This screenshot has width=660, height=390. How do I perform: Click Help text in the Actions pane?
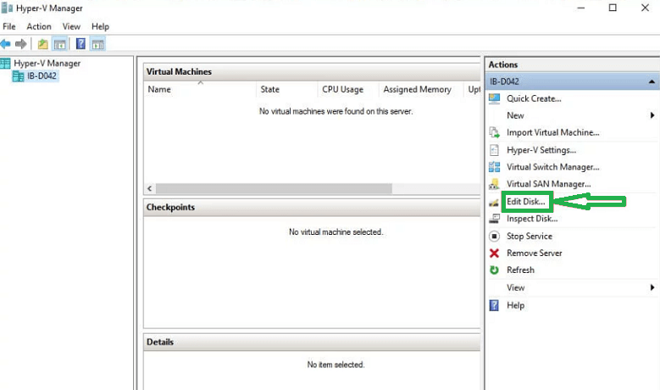(515, 305)
